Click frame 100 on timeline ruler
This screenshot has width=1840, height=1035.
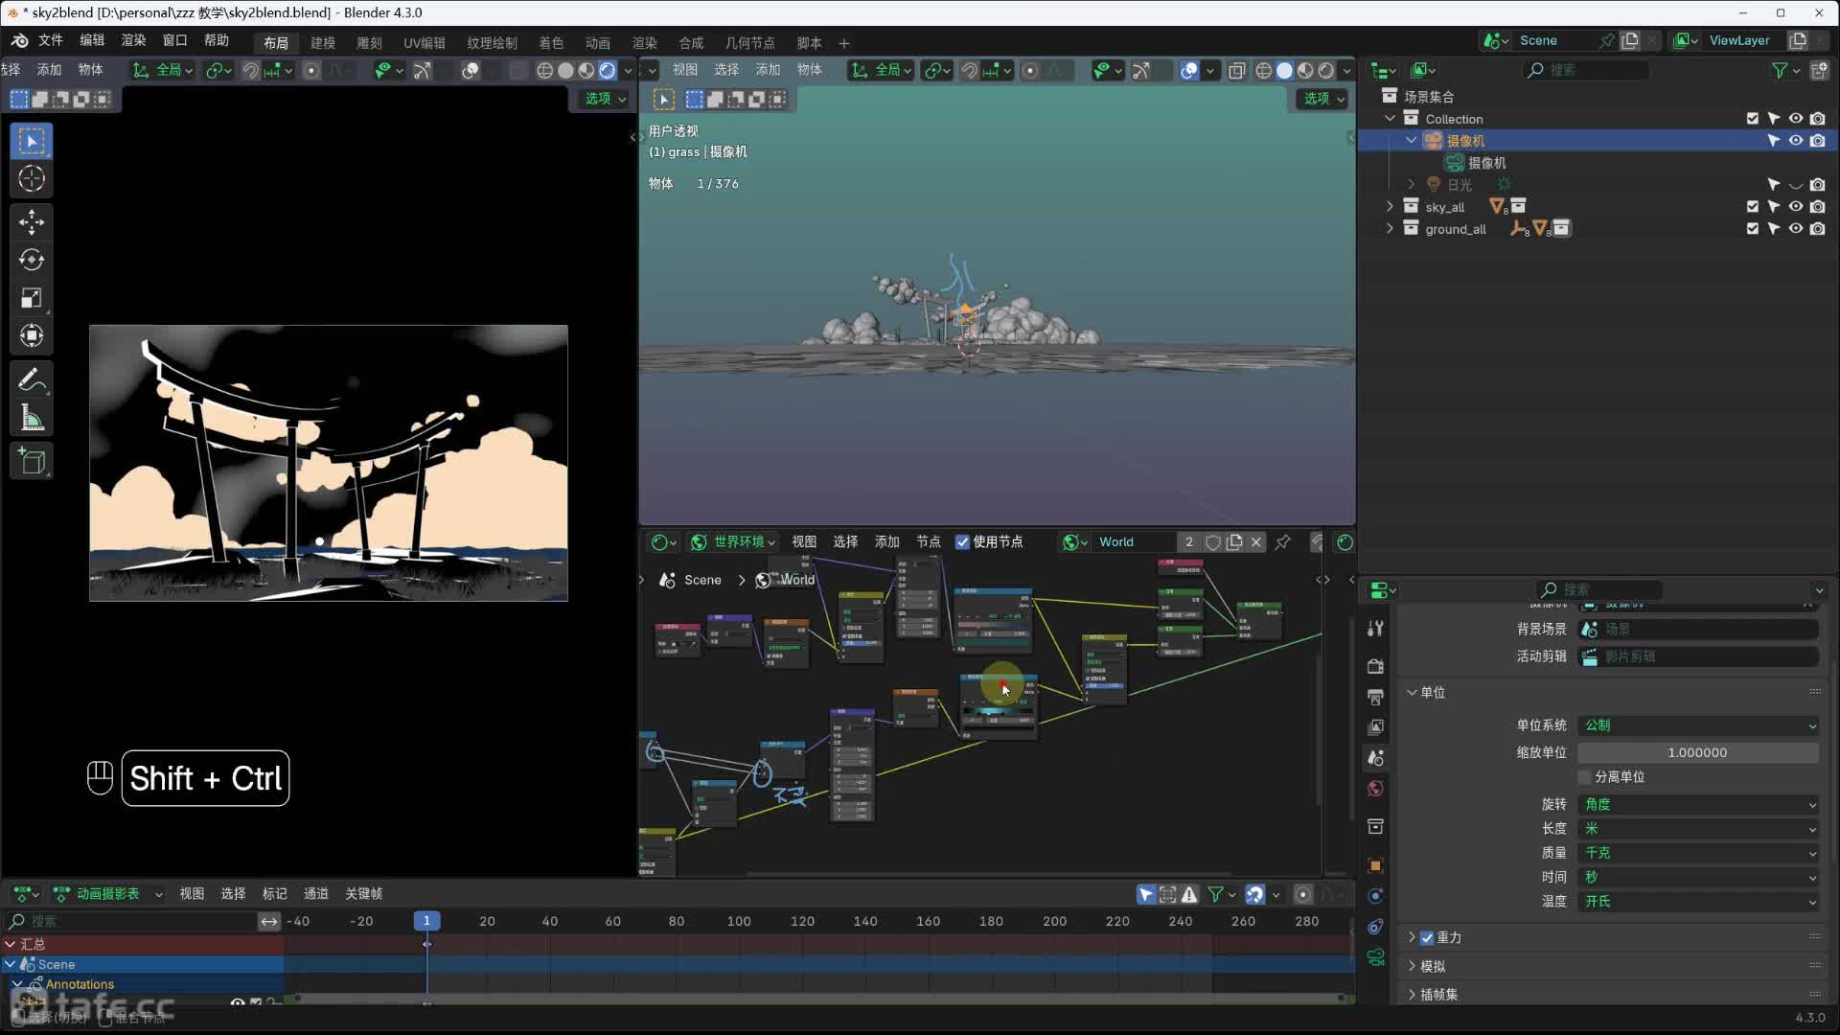(x=739, y=922)
